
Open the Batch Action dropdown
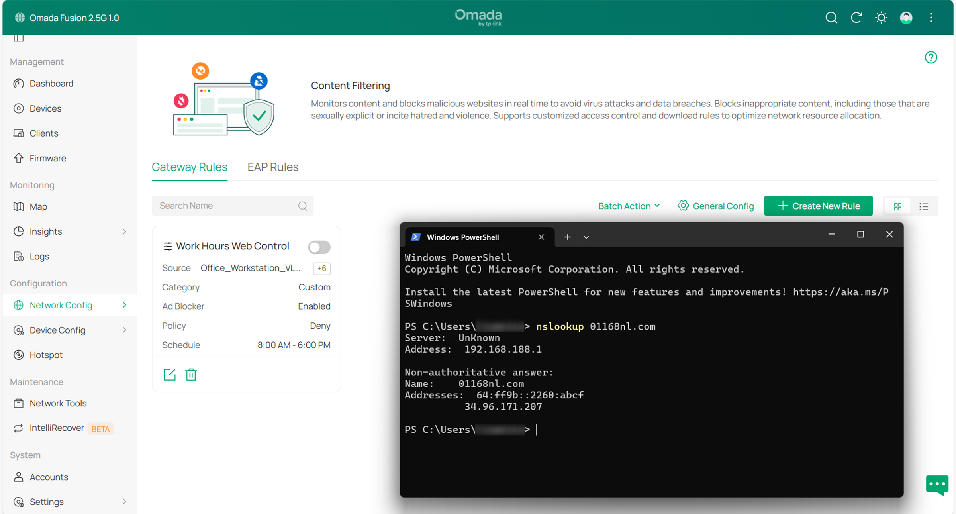coord(629,206)
